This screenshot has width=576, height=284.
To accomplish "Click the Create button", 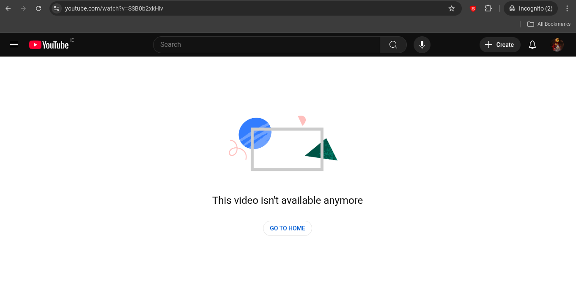I will point(500,45).
